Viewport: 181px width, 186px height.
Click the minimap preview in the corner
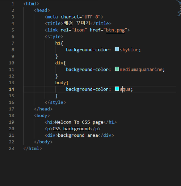[179, 8]
